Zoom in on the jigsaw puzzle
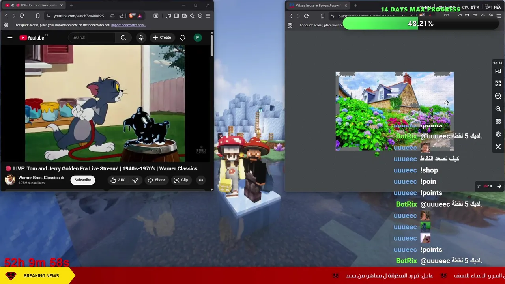This screenshot has height=284, width=505. [498, 96]
